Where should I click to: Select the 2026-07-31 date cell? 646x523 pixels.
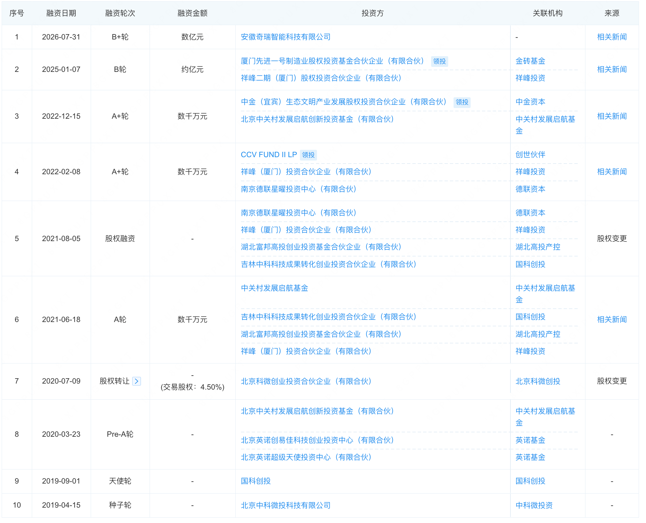click(x=61, y=37)
